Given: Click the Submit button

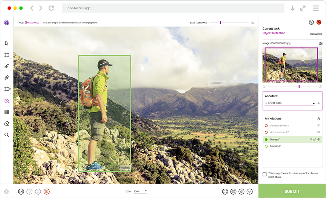Looking at the screenshot, I should [292, 191].
